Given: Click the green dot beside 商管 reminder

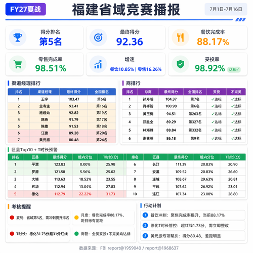Looking at the screenshot, I should tap(76, 234).
